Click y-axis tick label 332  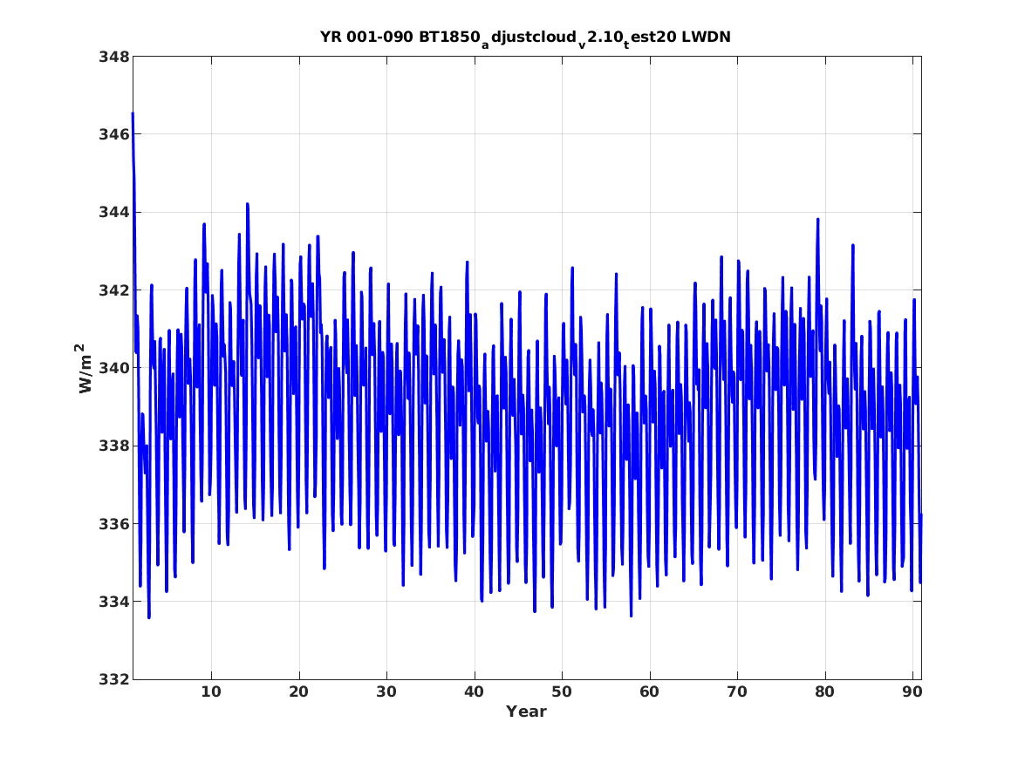tap(114, 679)
